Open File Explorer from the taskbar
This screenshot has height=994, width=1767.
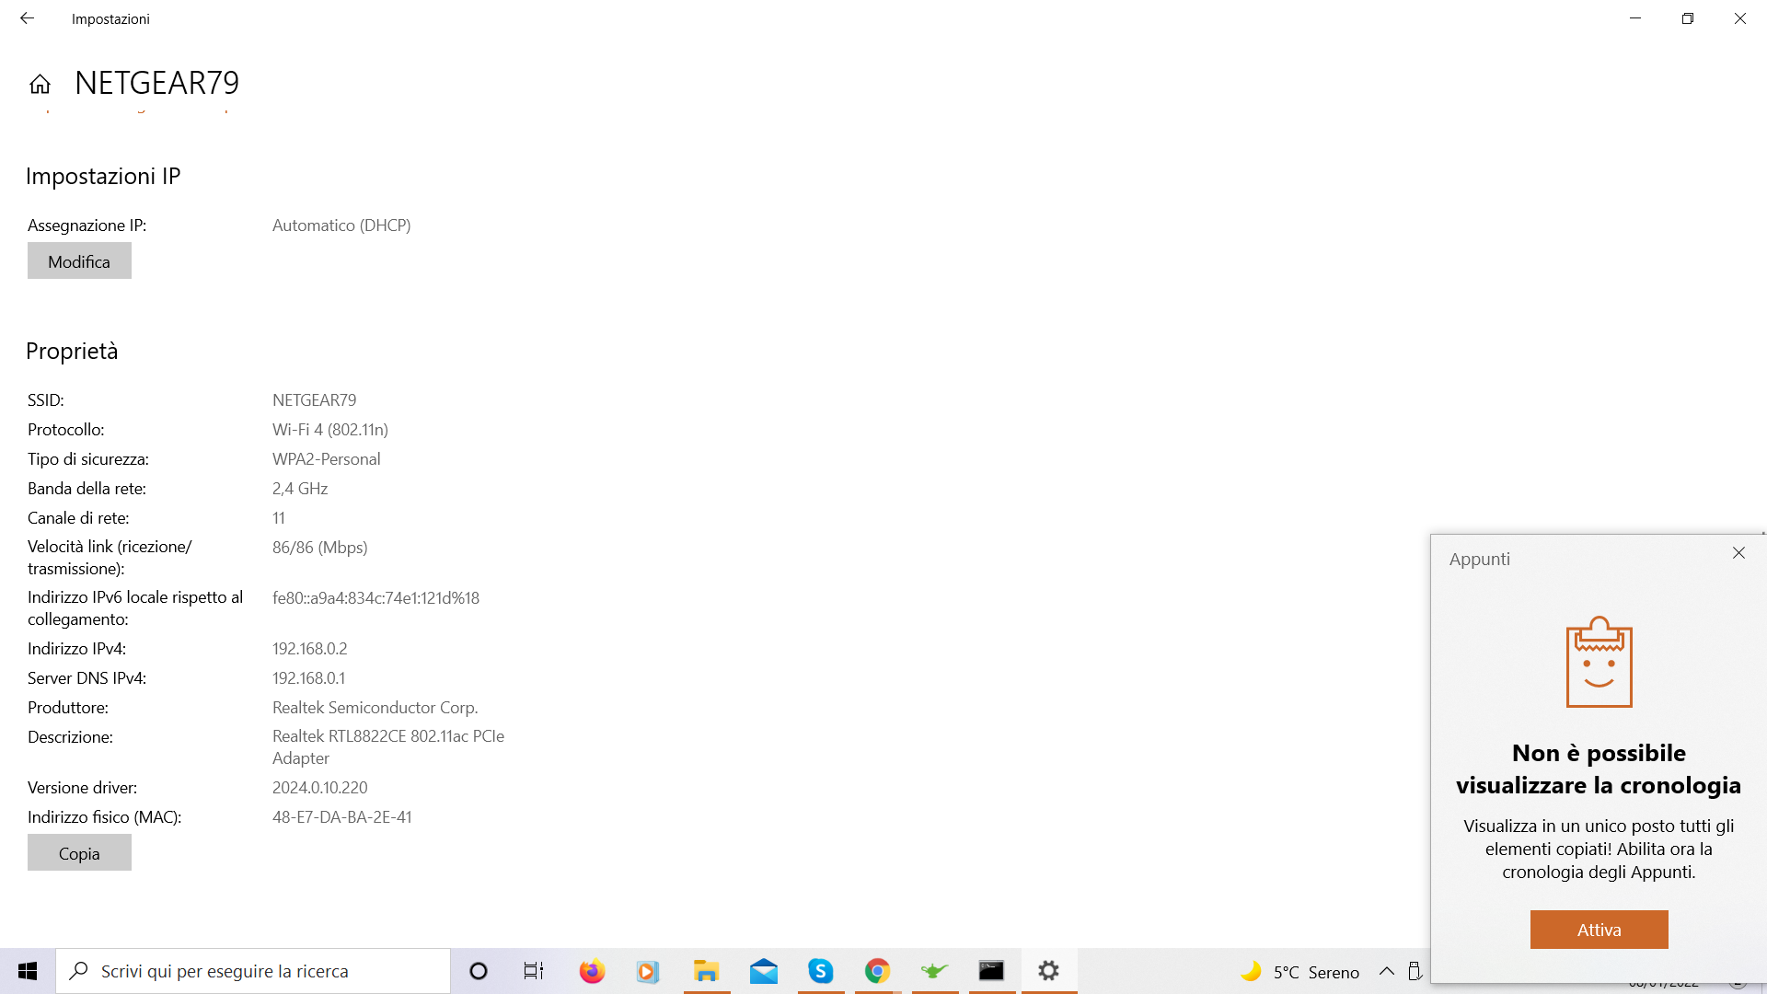pyautogui.click(x=706, y=971)
